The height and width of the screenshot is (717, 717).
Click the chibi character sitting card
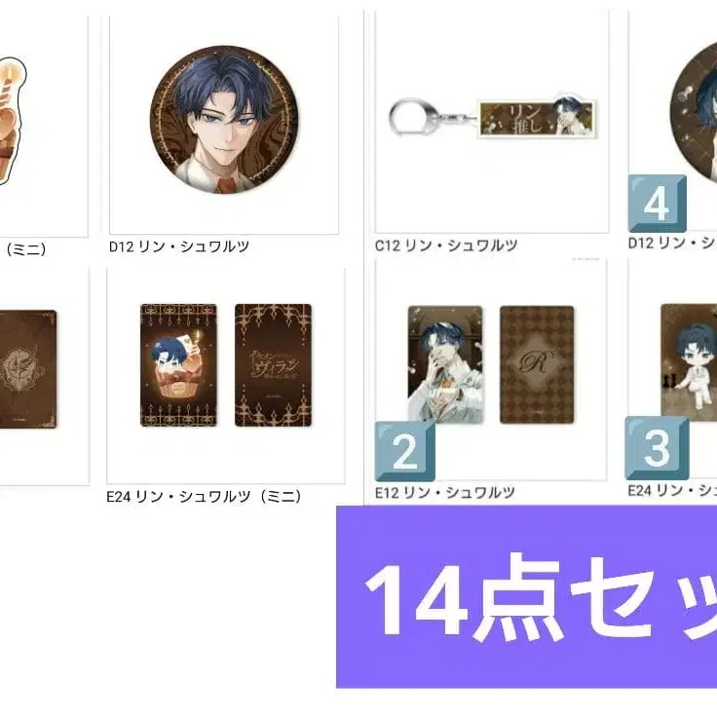click(689, 361)
